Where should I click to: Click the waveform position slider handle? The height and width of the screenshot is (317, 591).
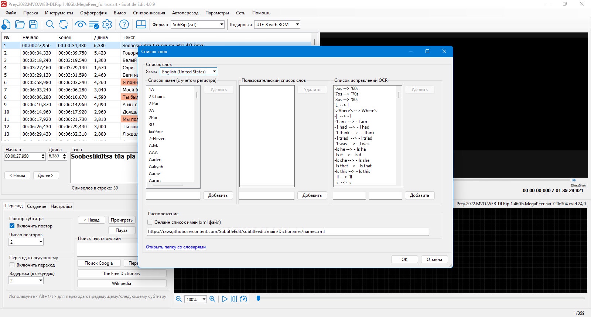pos(258,299)
